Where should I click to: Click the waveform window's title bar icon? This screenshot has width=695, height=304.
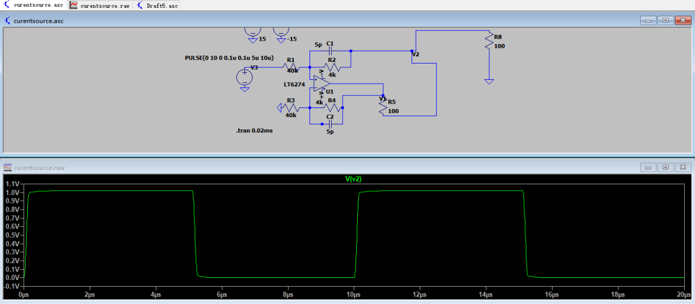(8, 168)
